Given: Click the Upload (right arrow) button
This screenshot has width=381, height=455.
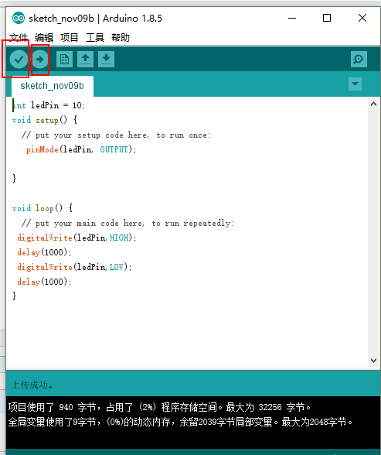Looking at the screenshot, I should [40, 59].
